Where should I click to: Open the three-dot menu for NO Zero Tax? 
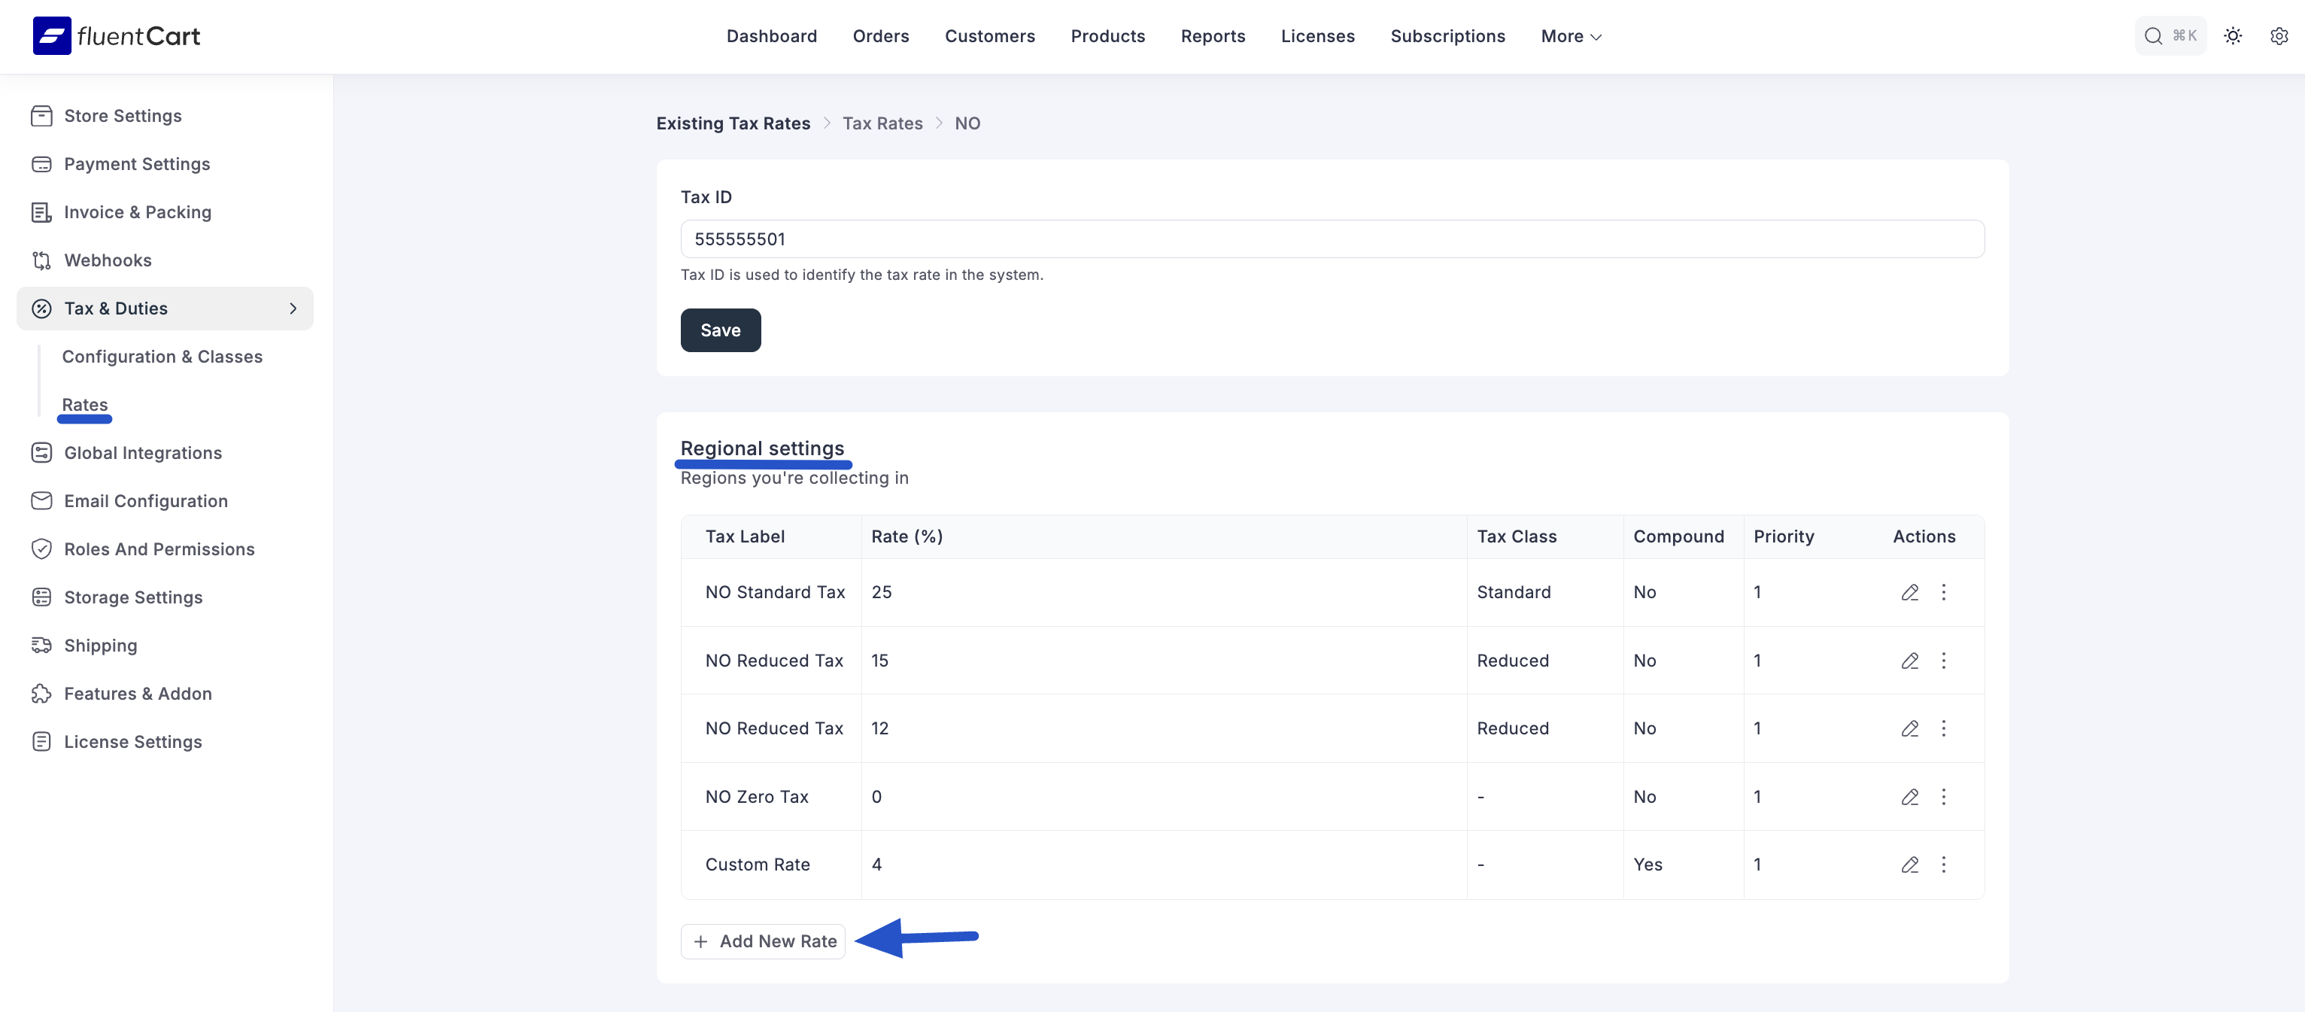(x=1943, y=796)
